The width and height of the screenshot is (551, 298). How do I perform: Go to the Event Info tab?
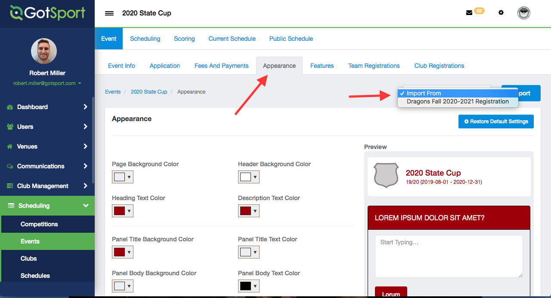(x=121, y=66)
